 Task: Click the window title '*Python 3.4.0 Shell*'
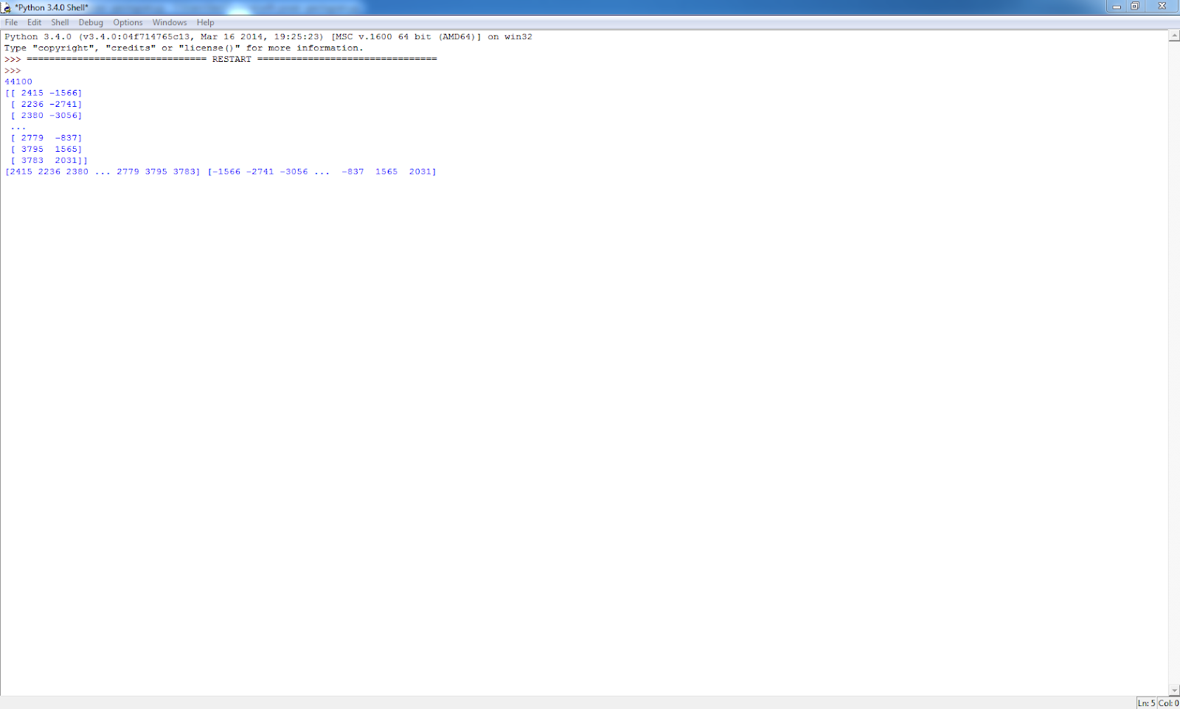[x=52, y=7]
